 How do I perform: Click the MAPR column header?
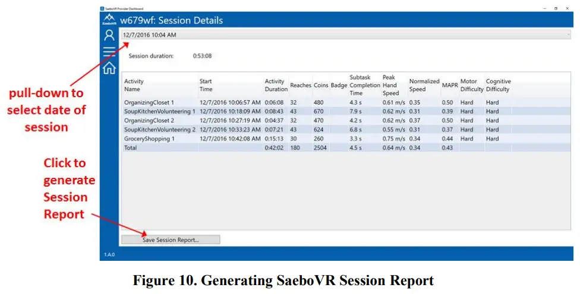[x=450, y=85]
